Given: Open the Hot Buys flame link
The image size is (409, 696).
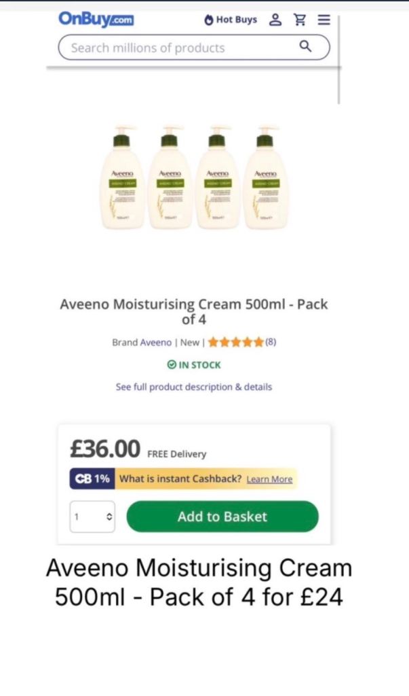Looking at the screenshot, I should (231, 20).
